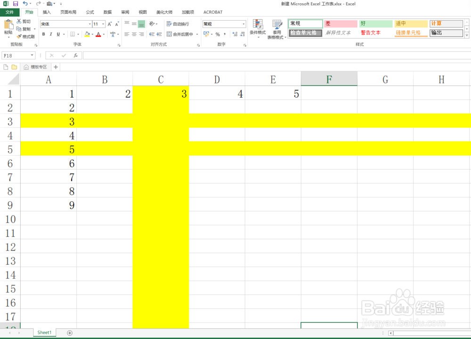Expand the Name Box dropdown arrow
This screenshot has width=471, height=339.
point(32,55)
